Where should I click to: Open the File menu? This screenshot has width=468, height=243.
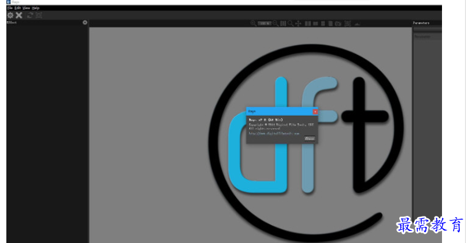[x=10, y=8]
